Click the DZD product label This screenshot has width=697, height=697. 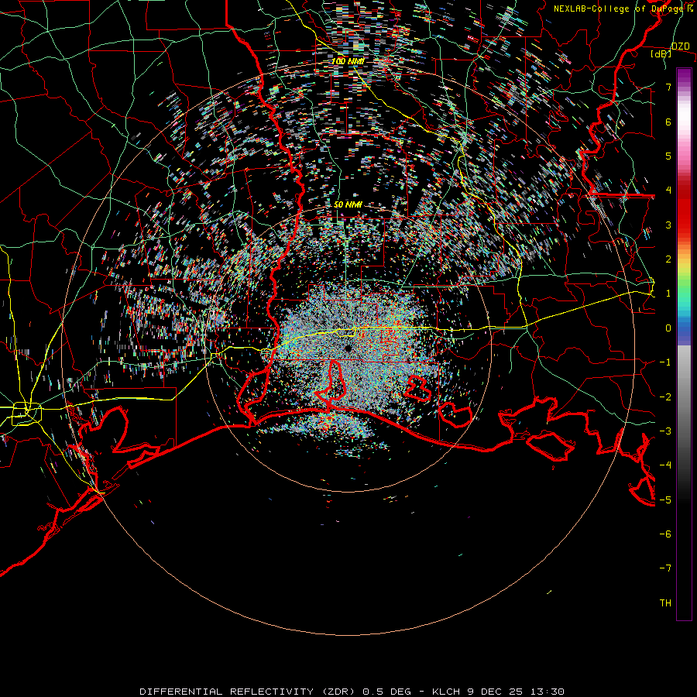coord(680,46)
